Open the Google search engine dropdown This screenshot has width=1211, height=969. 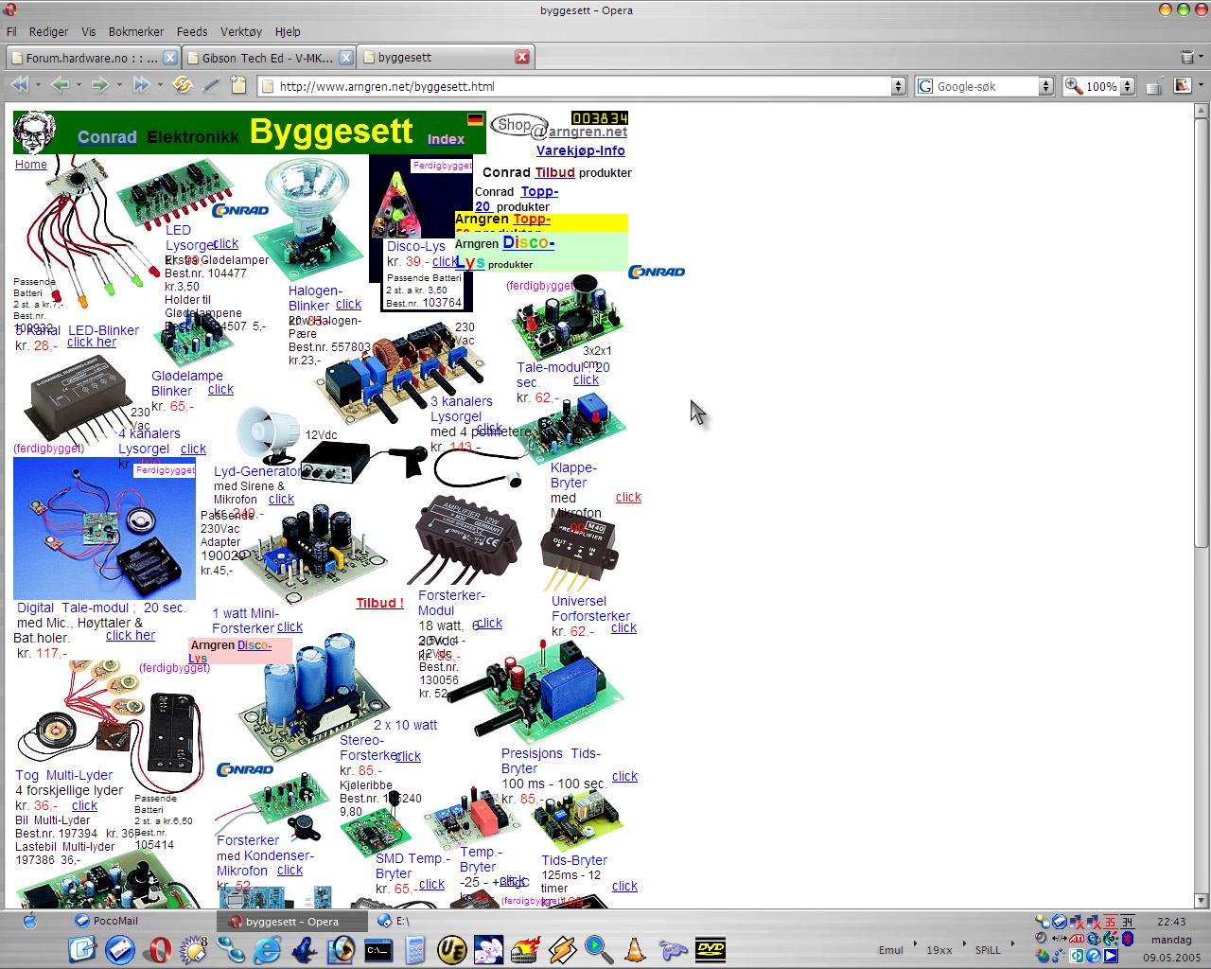1045,86
